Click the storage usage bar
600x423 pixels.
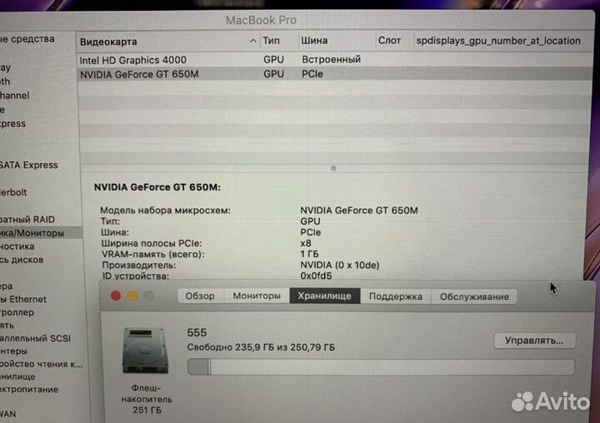click(381, 367)
